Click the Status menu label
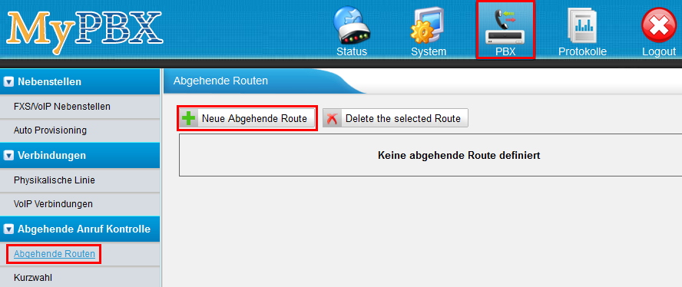Image resolution: width=682 pixels, height=287 pixels. click(352, 51)
